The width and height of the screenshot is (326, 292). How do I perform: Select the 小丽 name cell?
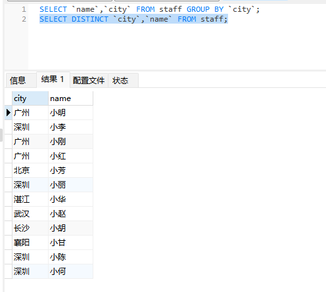70,185
